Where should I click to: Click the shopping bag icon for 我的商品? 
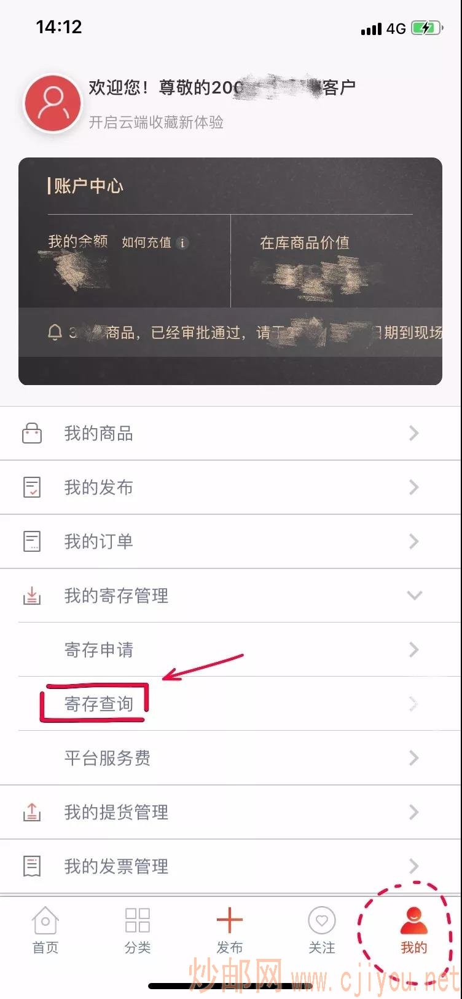point(32,433)
